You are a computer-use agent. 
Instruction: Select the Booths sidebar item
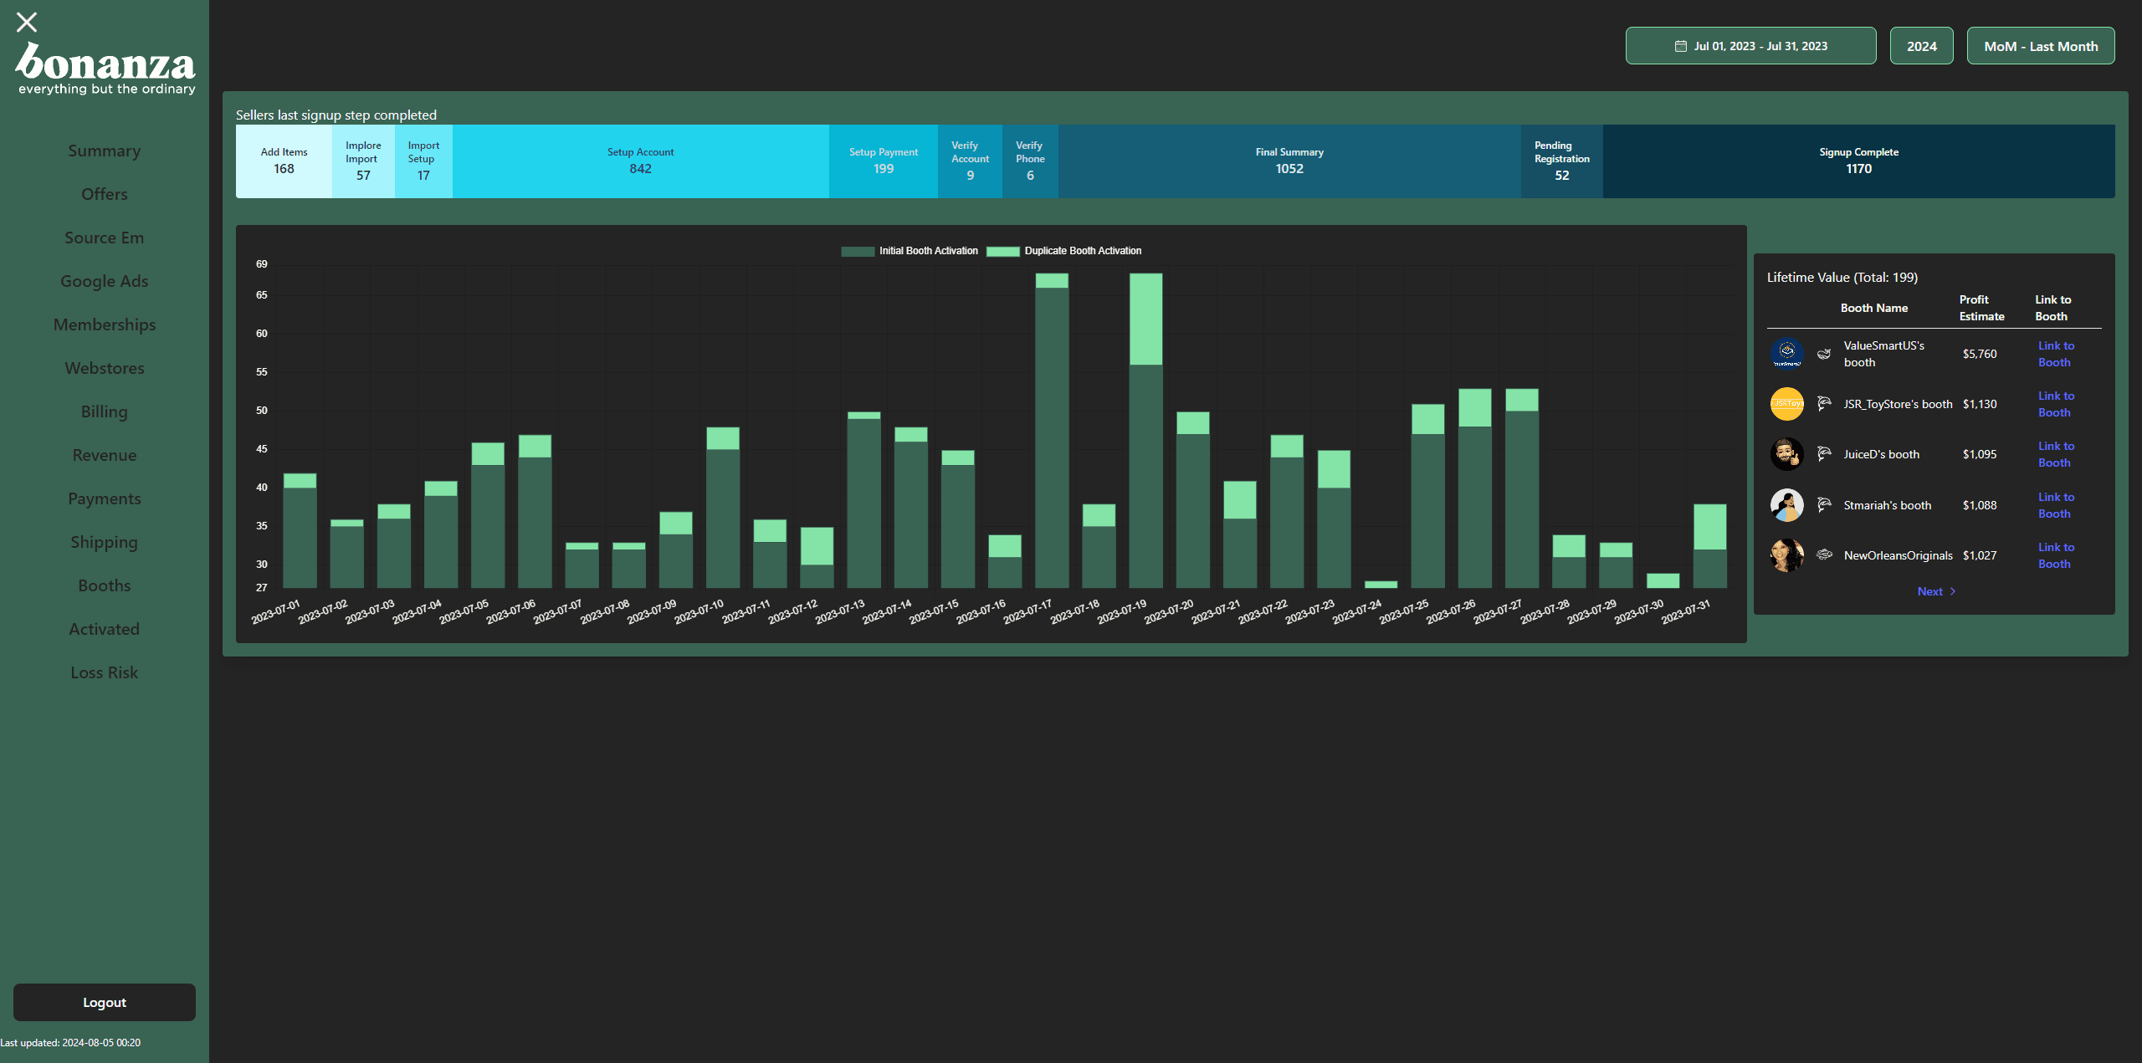pos(104,585)
